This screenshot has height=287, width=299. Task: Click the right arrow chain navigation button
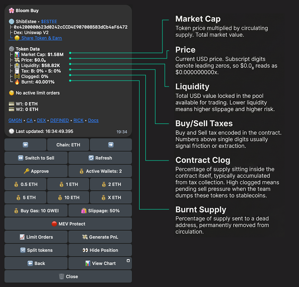(111, 145)
